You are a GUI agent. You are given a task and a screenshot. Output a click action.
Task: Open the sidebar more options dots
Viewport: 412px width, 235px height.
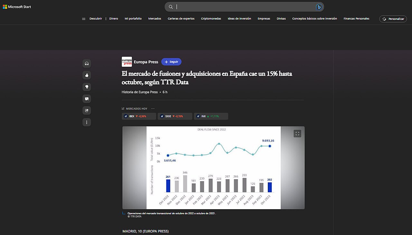pyautogui.click(x=87, y=122)
